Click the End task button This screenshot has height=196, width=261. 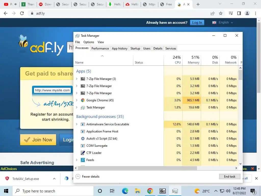[x=230, y=177]
